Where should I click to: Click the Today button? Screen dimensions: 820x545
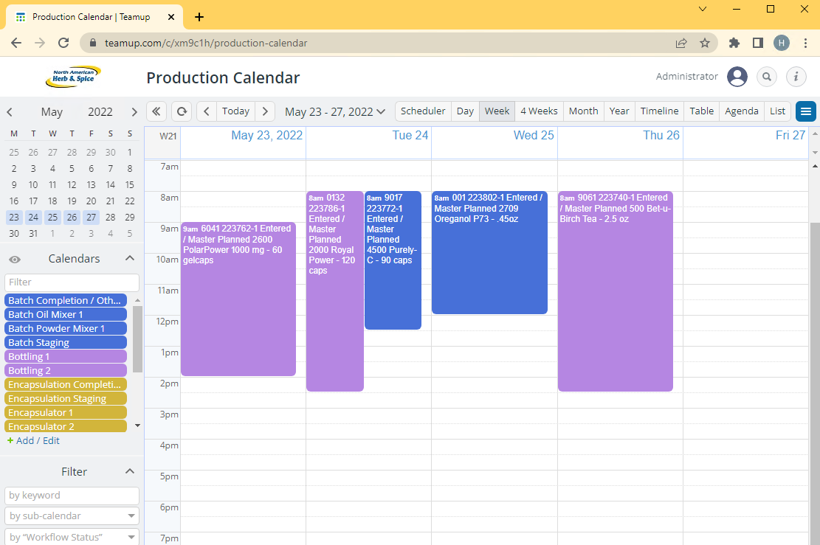pyautogui.click(x=235, y=111)
